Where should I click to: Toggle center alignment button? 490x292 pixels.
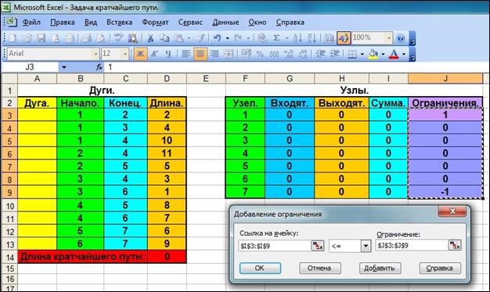[200, 54]
